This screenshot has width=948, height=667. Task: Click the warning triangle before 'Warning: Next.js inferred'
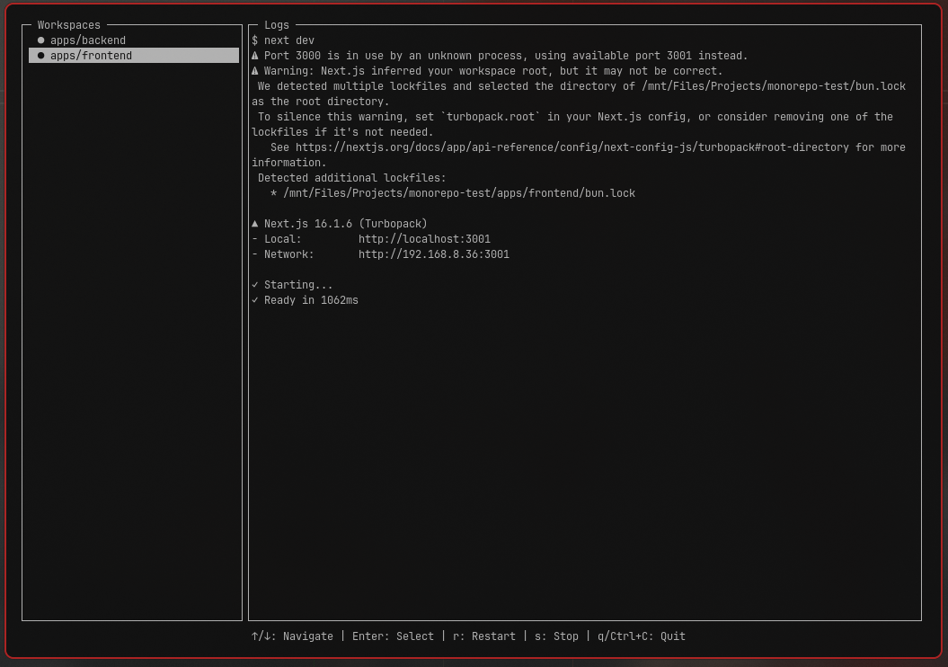[x=255, y=71]
